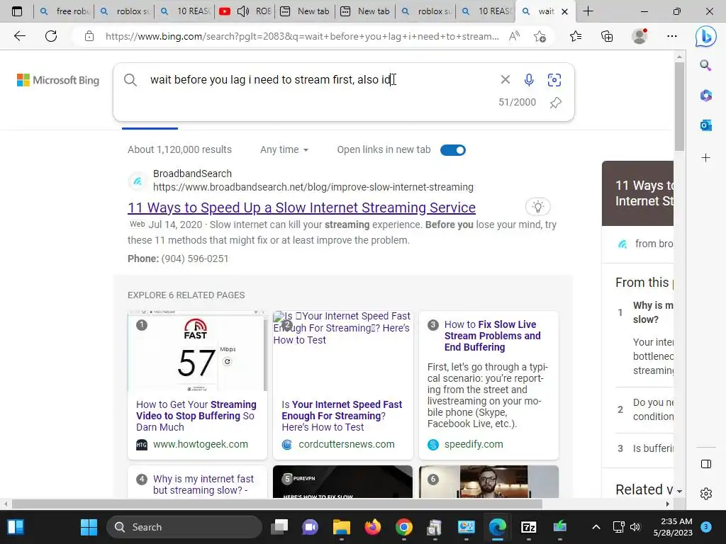Search using an image
Image resolution: width=726 pixels, height=544 pixels.
click(554, 79)
